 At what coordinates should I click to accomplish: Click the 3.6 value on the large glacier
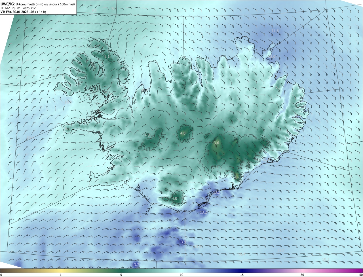pos(216,143)
